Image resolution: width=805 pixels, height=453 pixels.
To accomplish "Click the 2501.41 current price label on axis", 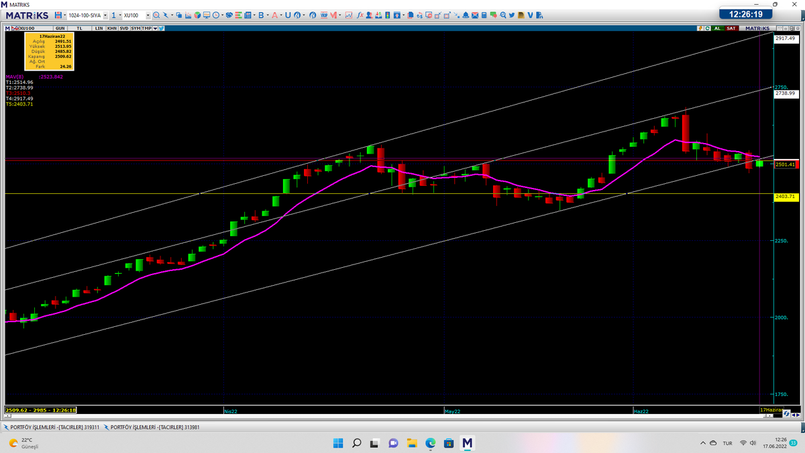I will pyautogui.click(x=785, y=164).
